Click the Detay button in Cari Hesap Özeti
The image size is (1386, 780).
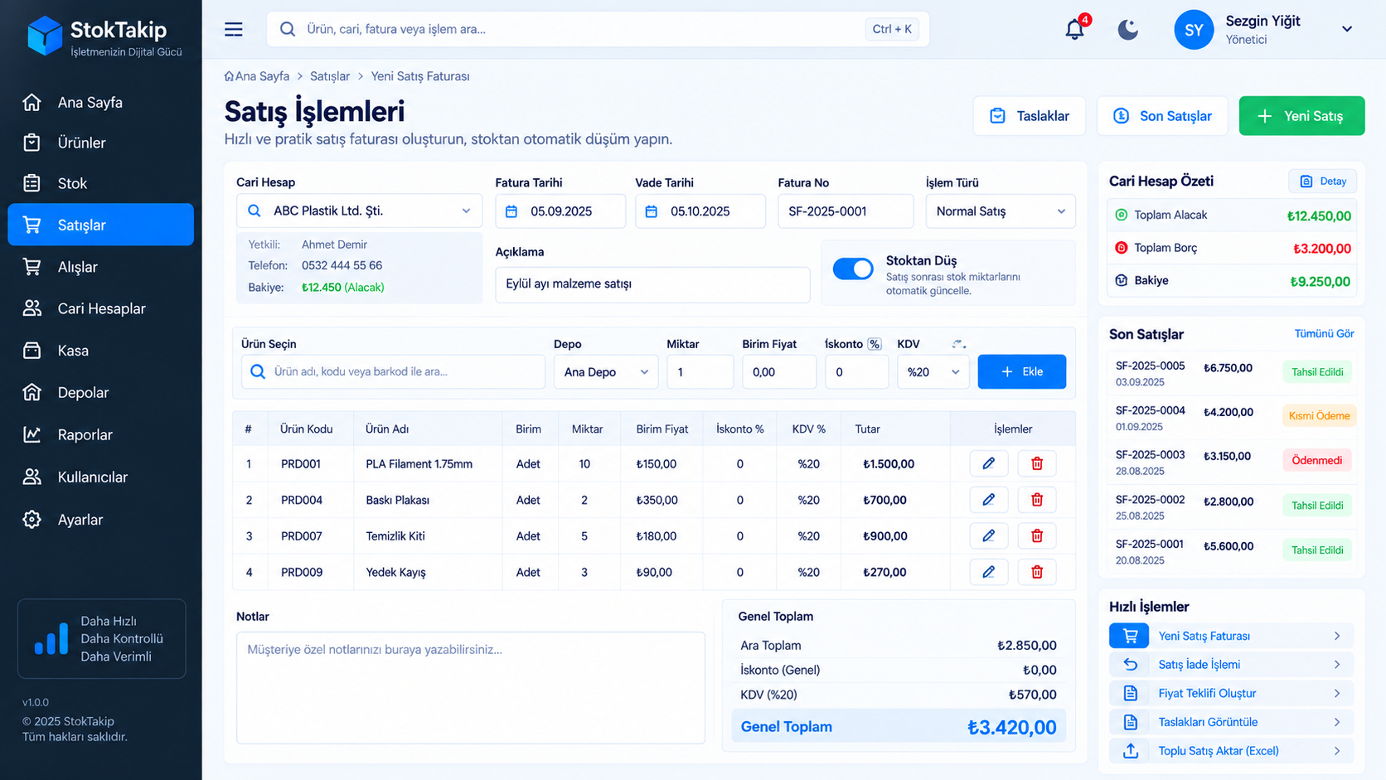(x=1323, y=181)
